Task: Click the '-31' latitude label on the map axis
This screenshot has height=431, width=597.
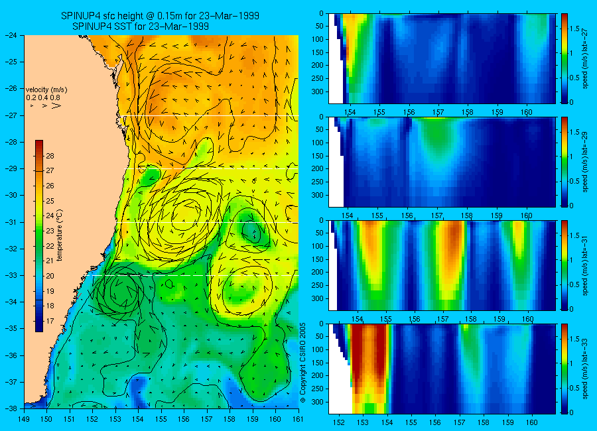Action: [x=11, y=222]
